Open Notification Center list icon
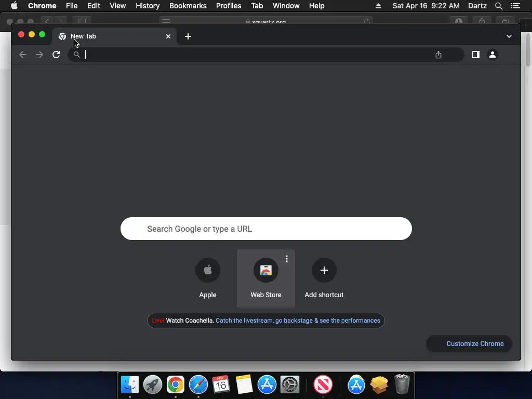 tap(515, 6)
